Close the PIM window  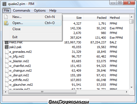coord(129,2)
